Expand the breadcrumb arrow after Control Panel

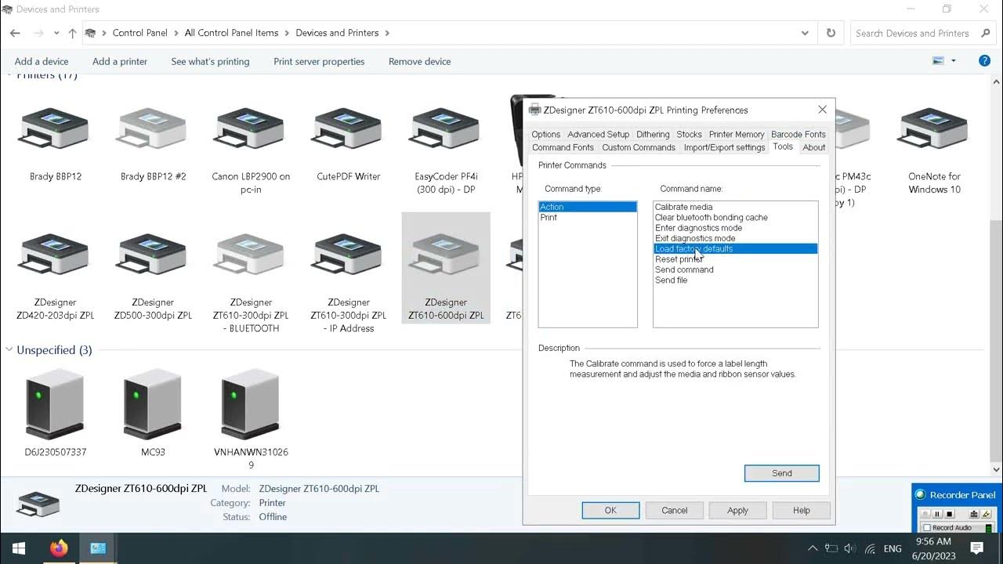click(176, 33)
